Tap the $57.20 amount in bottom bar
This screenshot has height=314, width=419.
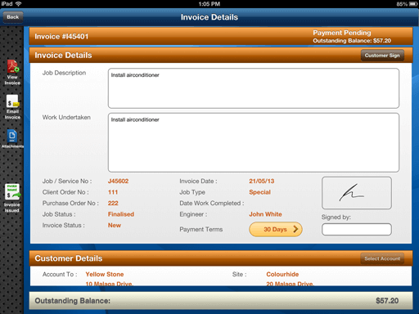[387, 301]
